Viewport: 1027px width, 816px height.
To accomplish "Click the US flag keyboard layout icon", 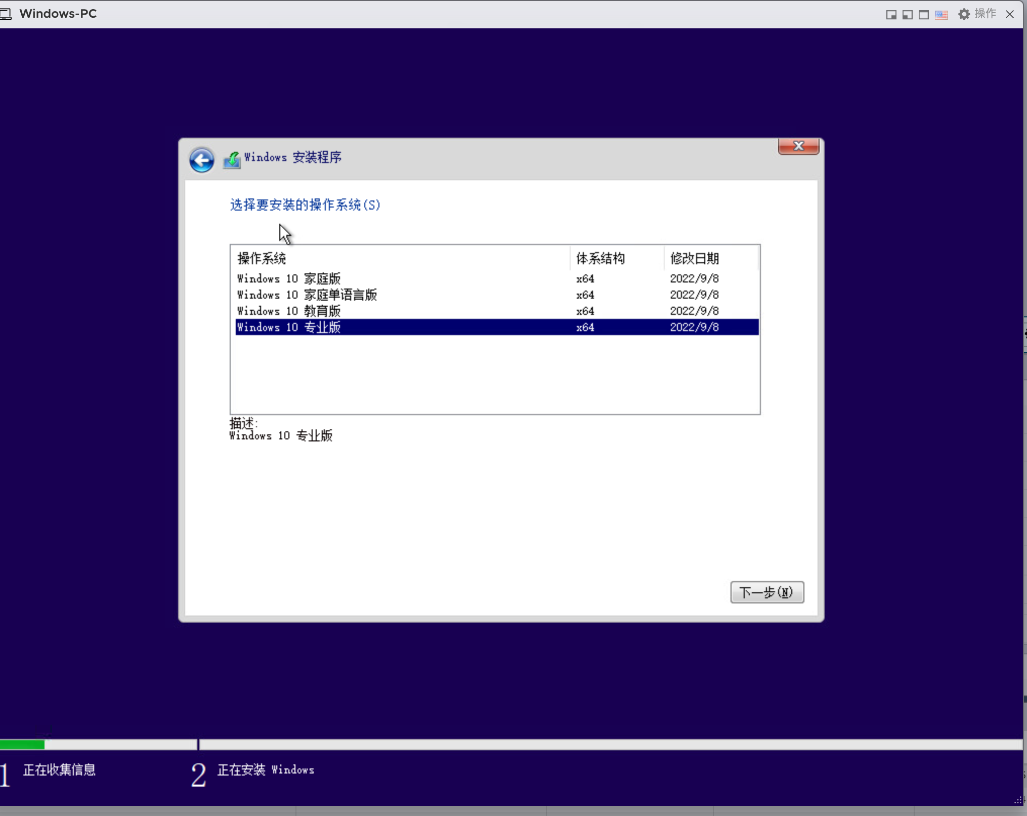I will 941,15.
